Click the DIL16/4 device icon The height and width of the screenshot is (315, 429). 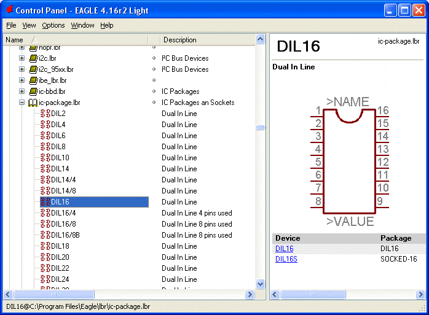pyautogui.click(x=45, y=212)
